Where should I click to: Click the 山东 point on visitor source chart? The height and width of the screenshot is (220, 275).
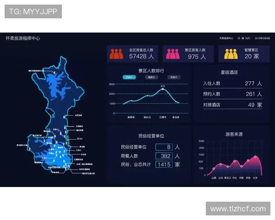coord(220,165)
